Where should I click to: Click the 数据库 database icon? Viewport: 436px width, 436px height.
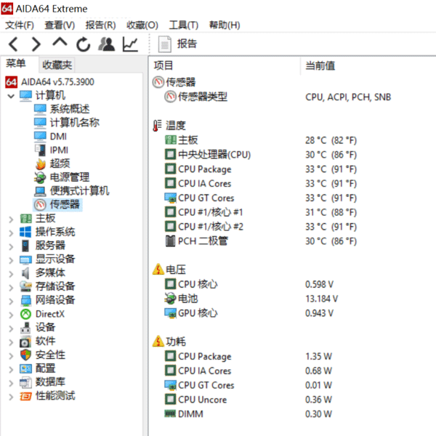[x=26, y=382]
